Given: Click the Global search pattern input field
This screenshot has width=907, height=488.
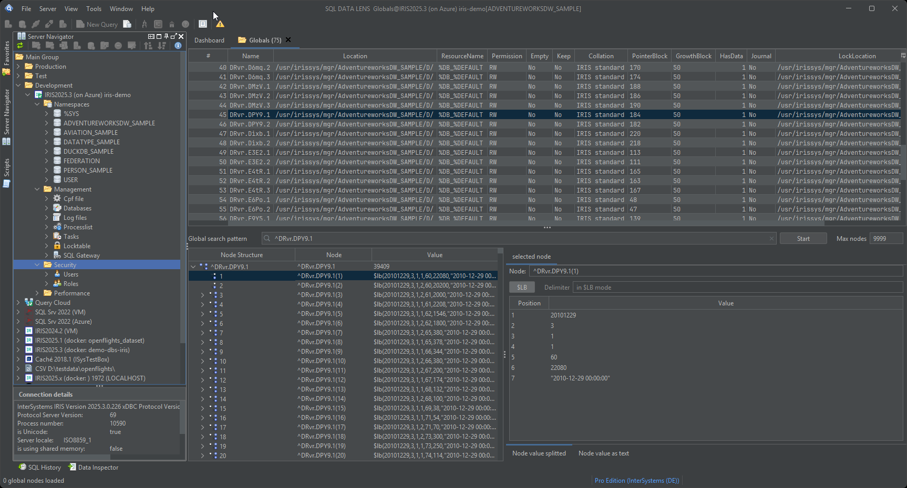Looking at the screenshot, I should (519, 239).
